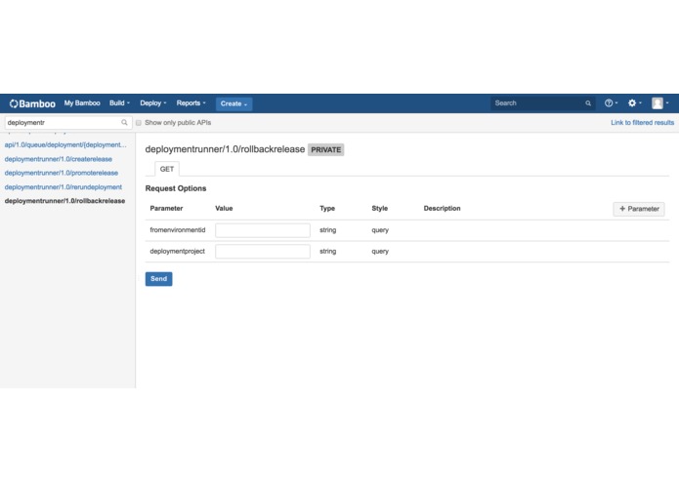Open deploymentrunner/1.0/promoterelease endpoint

click(61, 173)
